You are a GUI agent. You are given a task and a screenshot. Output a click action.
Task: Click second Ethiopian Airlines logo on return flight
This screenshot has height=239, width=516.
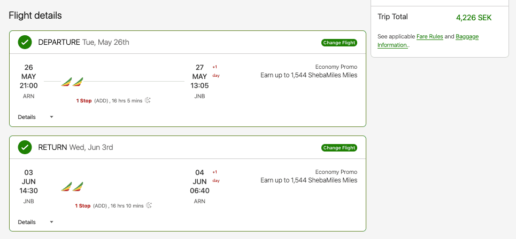78,187
